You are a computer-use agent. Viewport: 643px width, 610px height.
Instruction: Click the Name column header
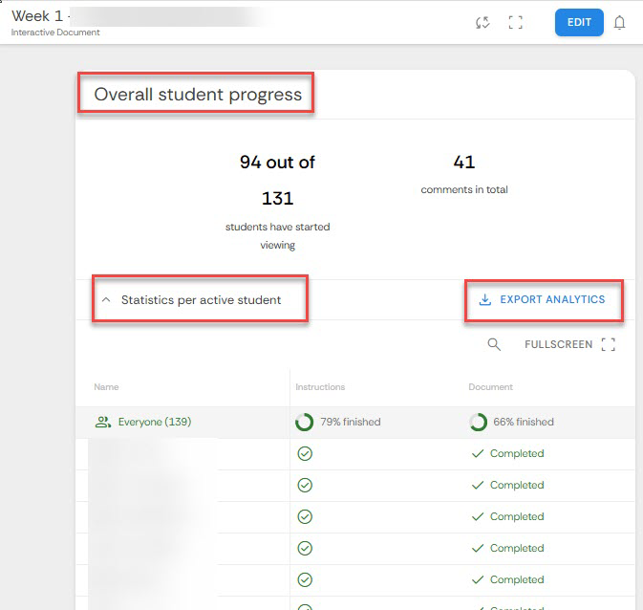[106, 386]
